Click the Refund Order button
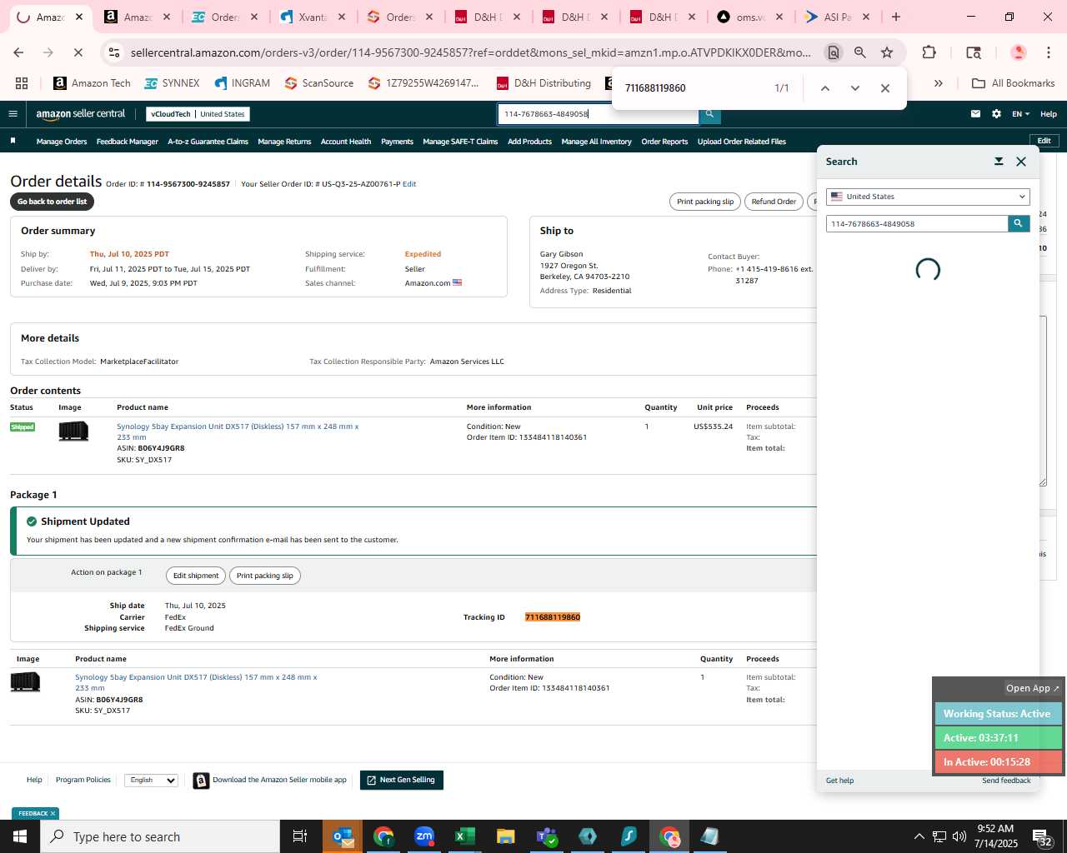 [774, 202]
